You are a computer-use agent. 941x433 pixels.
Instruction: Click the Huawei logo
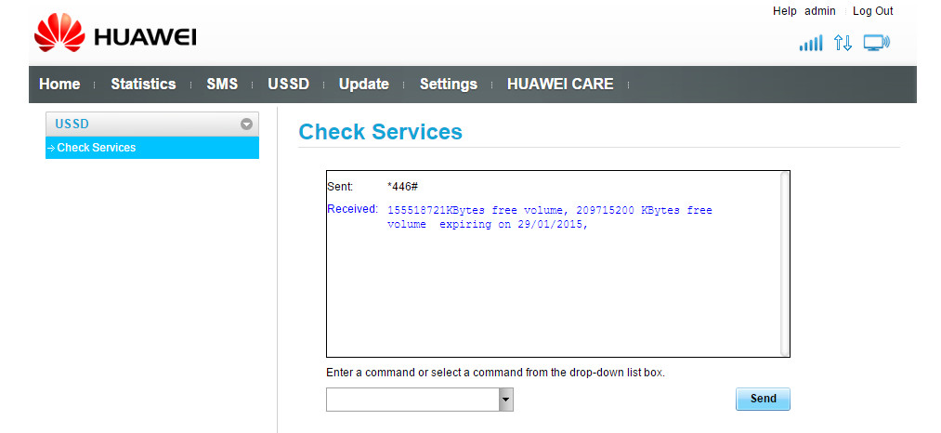(115, 37)
